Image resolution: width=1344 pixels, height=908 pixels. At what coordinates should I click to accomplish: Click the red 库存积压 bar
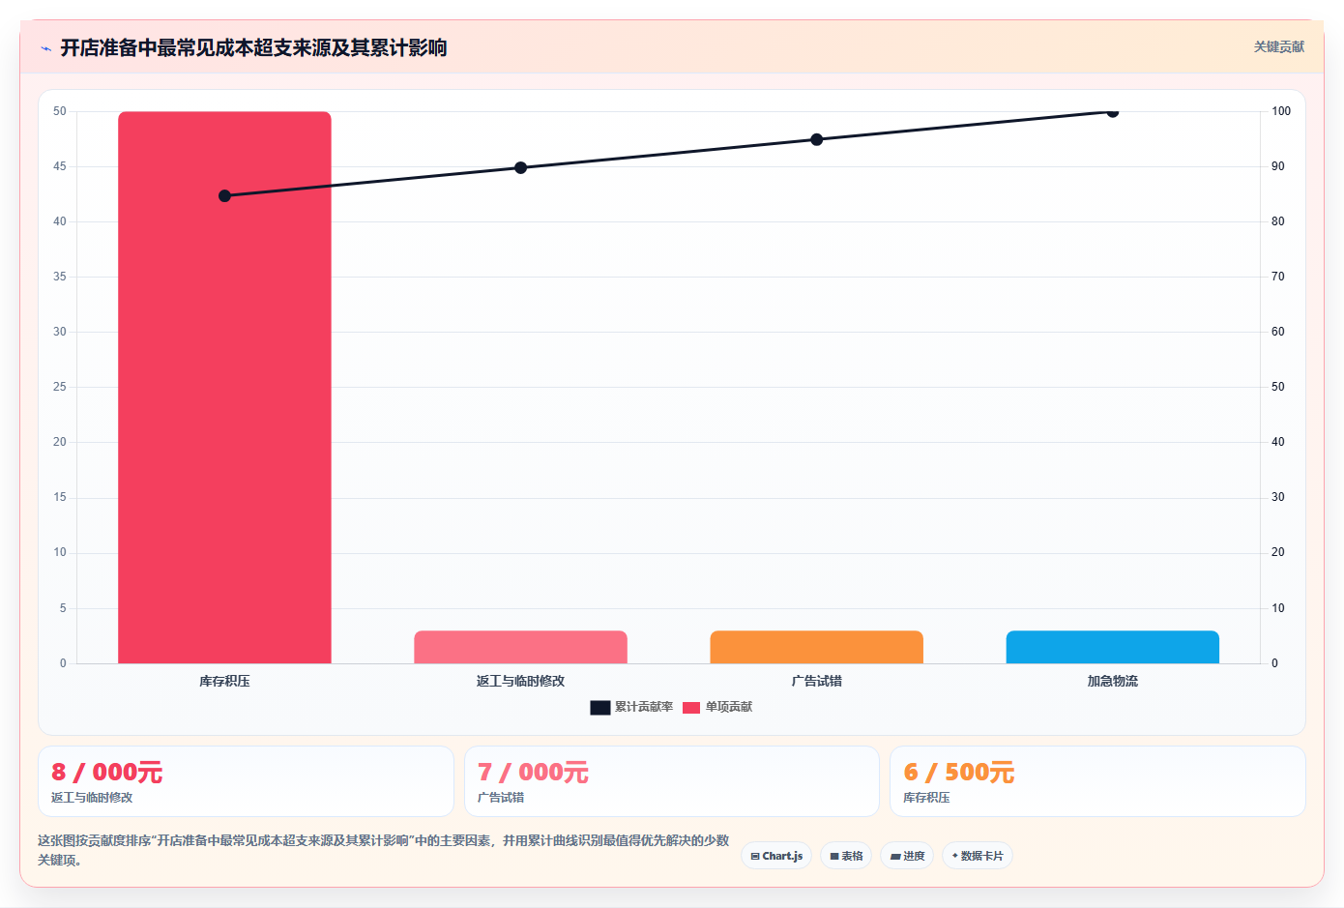(224, 388)
